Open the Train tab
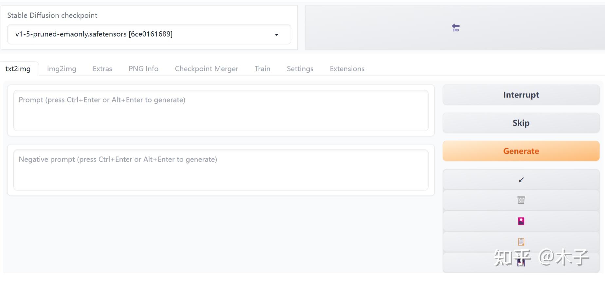 click(263, 69)
